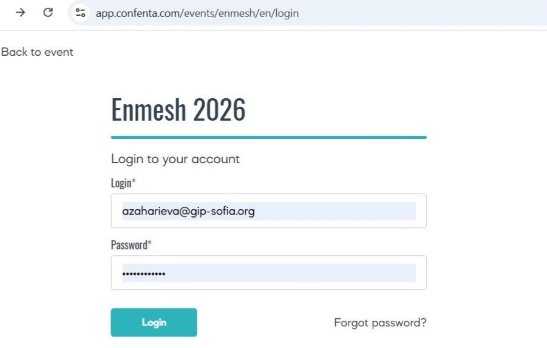Go back via the Back to event link

(37, 52)
